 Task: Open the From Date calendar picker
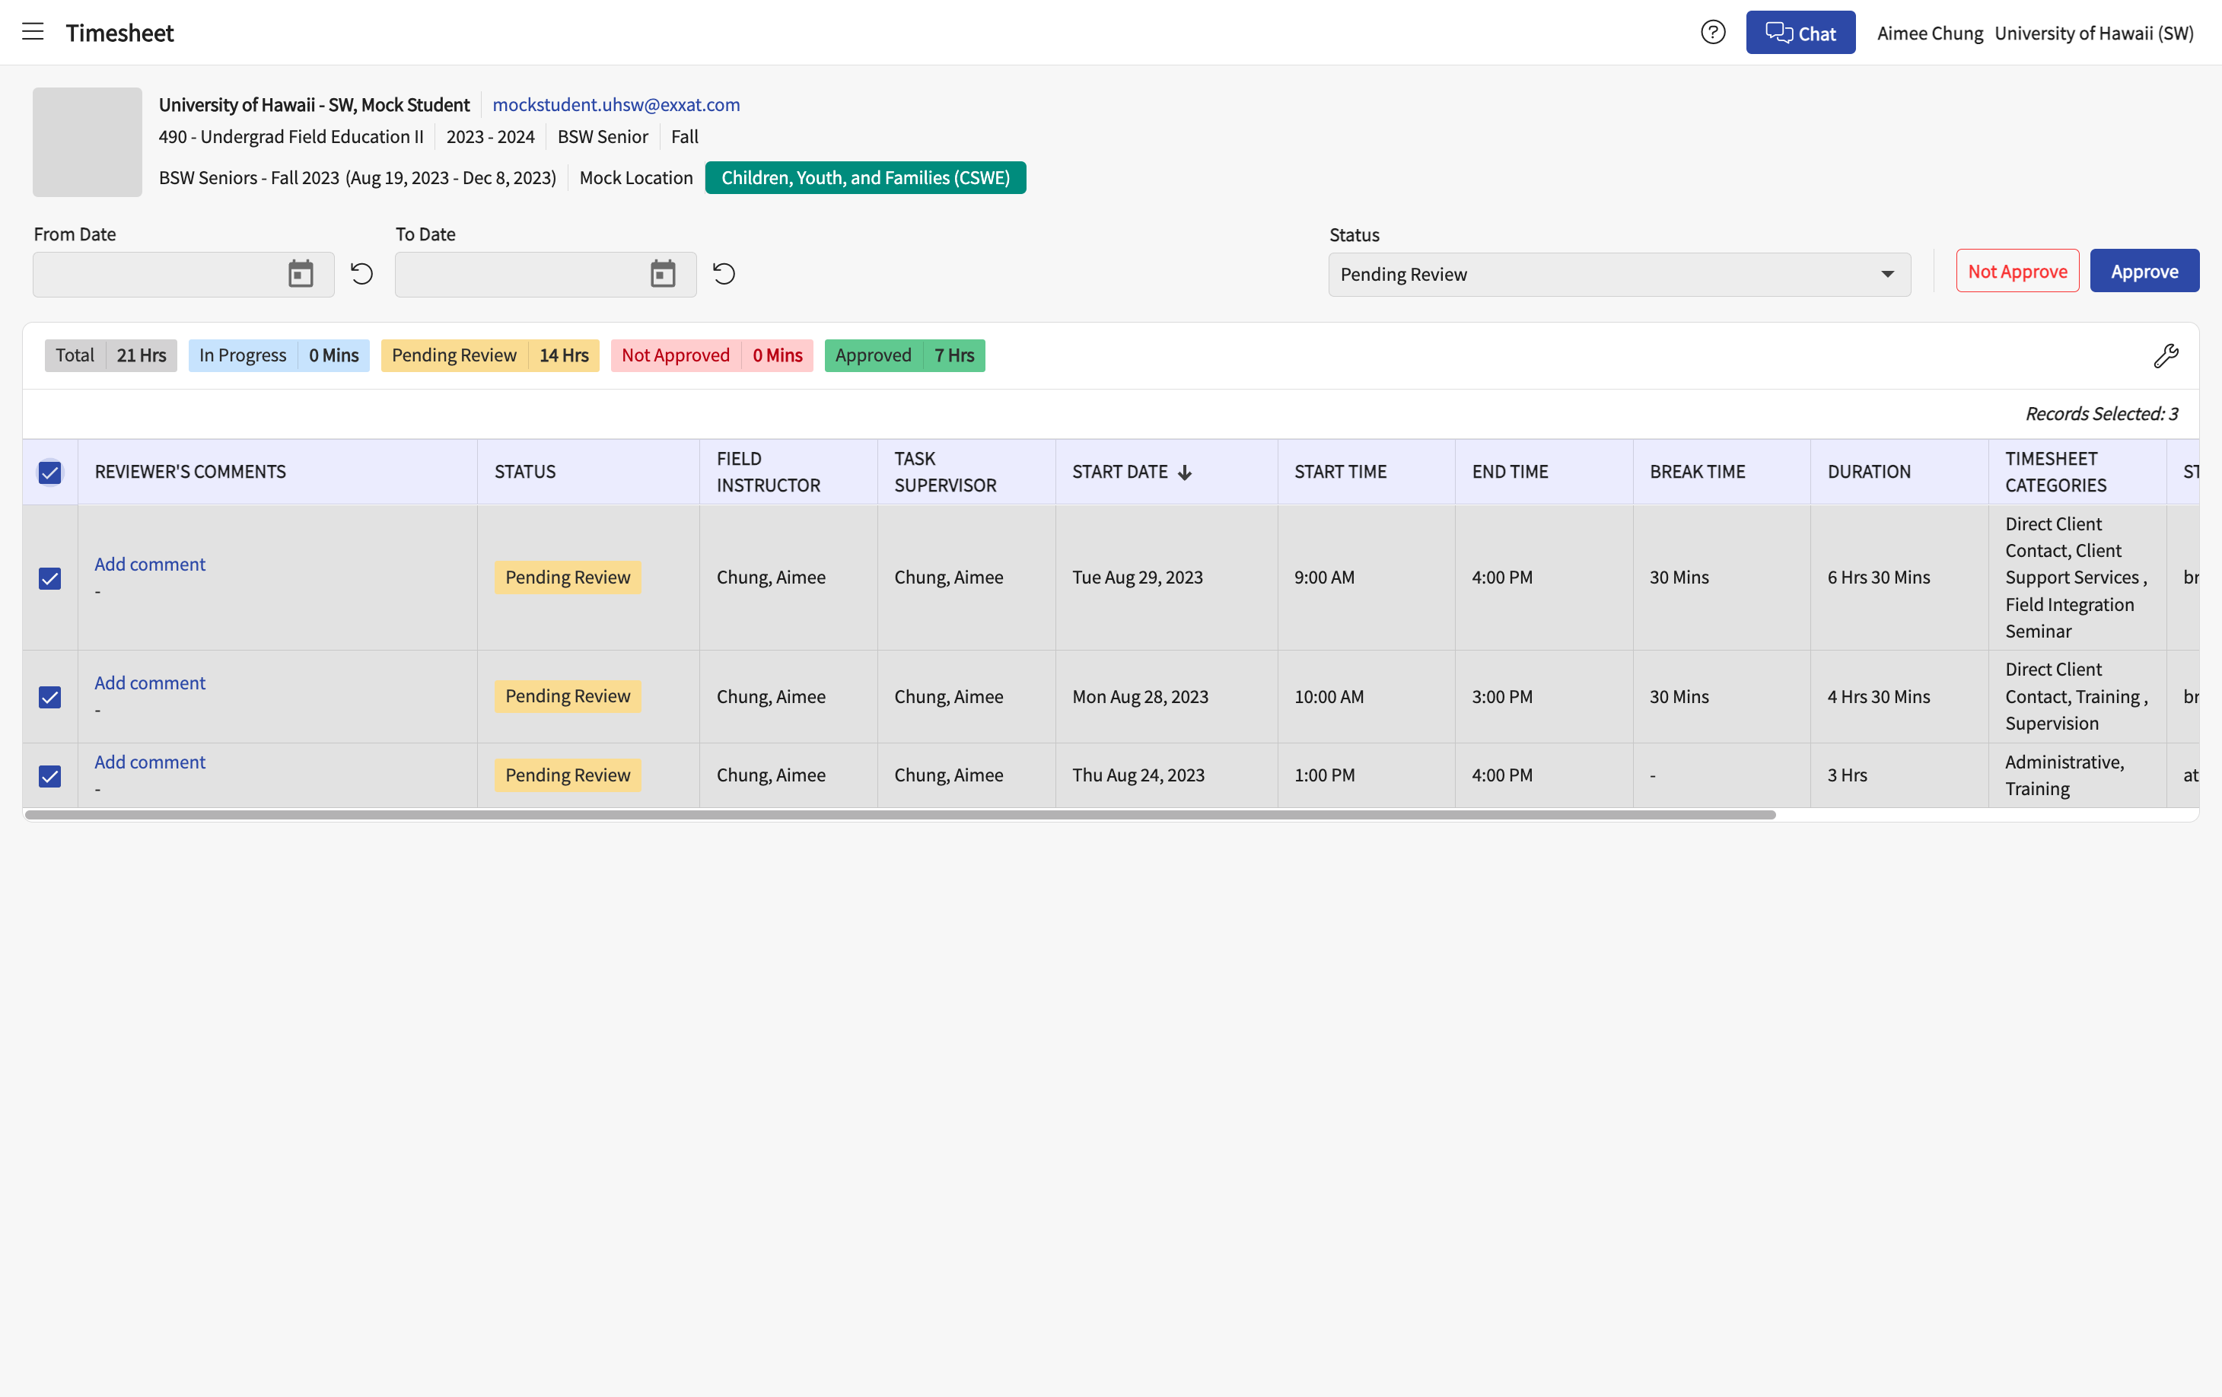[301, 274]
